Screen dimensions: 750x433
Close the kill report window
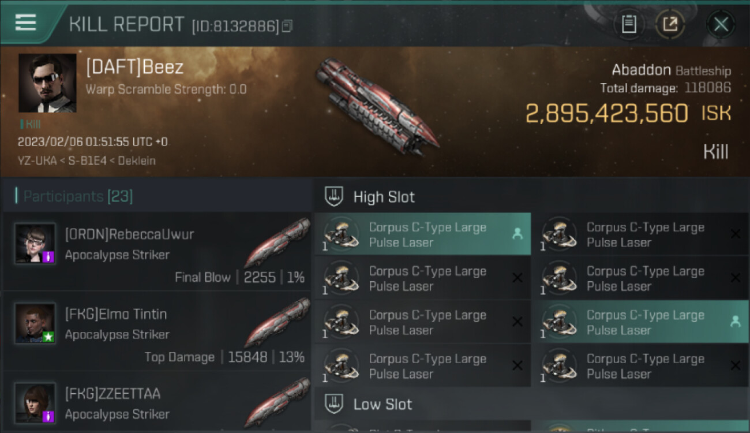(x=721, y=24)
